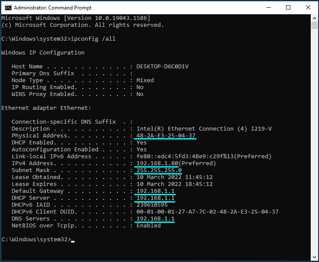This screenshot has height=262, width=319.
Task: Click the host name DESKTOP-D6C0D1V
Action: 162,66
